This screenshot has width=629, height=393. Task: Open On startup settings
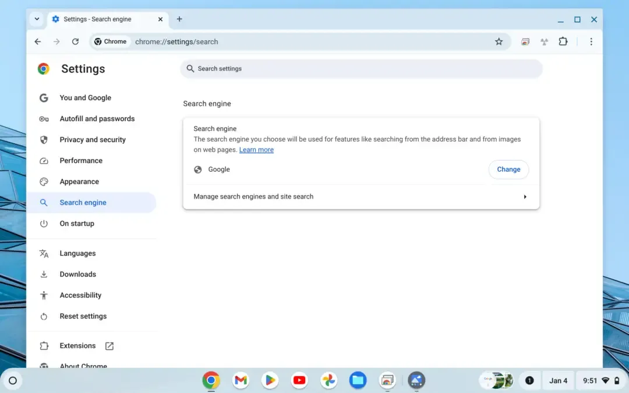click(x=91, y=224)
